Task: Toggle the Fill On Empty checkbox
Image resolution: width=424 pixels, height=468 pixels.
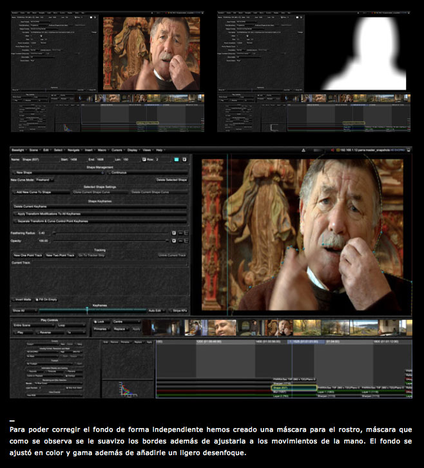Action: pyautogui.click(x=38, y=299)
